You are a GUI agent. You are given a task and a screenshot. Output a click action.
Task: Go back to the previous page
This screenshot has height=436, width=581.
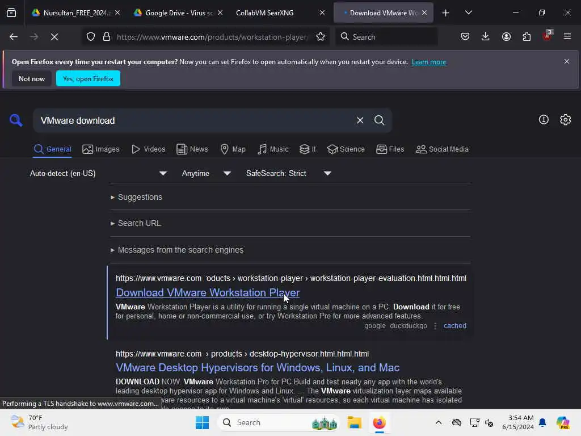pyautogui.click(x=14, y=37)
